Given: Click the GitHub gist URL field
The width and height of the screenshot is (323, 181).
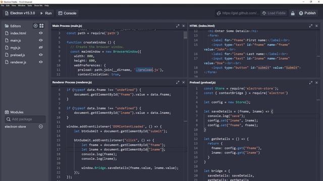Looking at the screenshot, I should [x=240, y=13].
